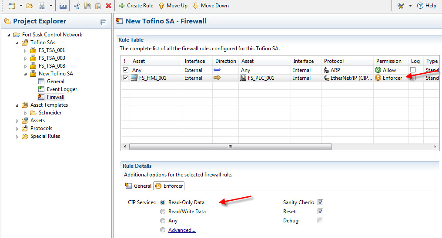Toggle enable checkbox for Any ARP rule
The height and width of the screenshot is (238, 442).
pyautogui.click(x=126, y=70)
